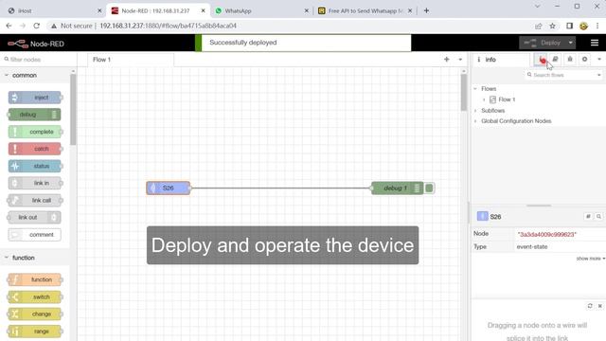Click the sidebar tab icon under the cursor
Image resolution: width=606 pixels, height=341 pixels.
[x=541, y=59]
